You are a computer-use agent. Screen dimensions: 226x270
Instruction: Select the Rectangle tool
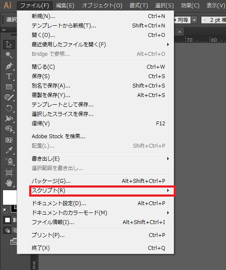click(x=9, y=87)
